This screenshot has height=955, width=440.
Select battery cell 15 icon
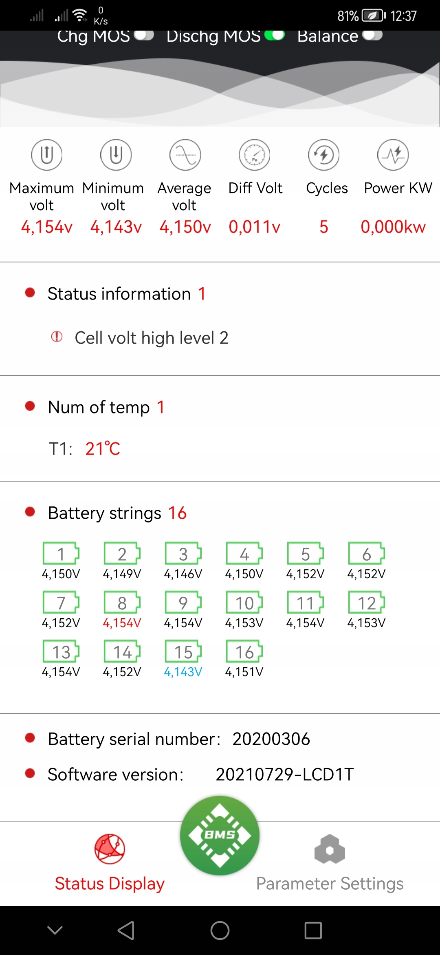point(183,651)
